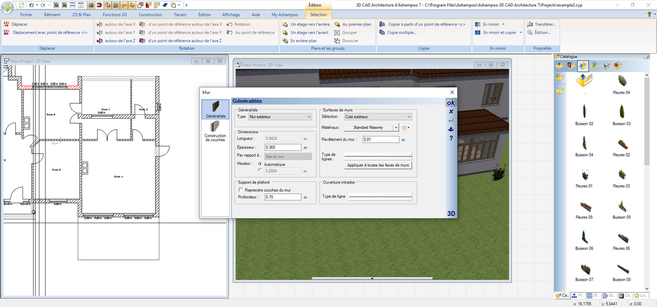Toggle the red magnet snap icon
657x307 pixels.
[x=99, y=5]
